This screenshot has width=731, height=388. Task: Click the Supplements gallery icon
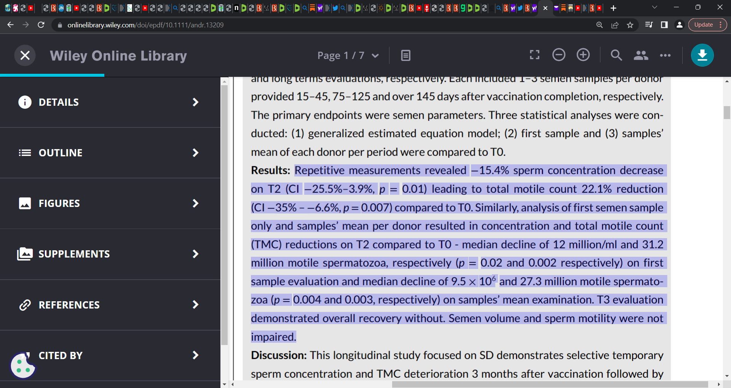click(25, 254)
